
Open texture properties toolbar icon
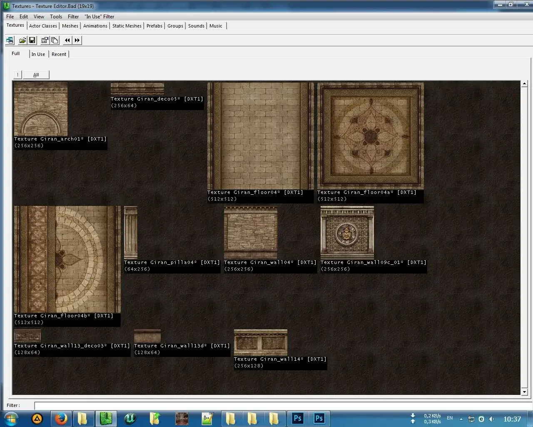(45, 40)
